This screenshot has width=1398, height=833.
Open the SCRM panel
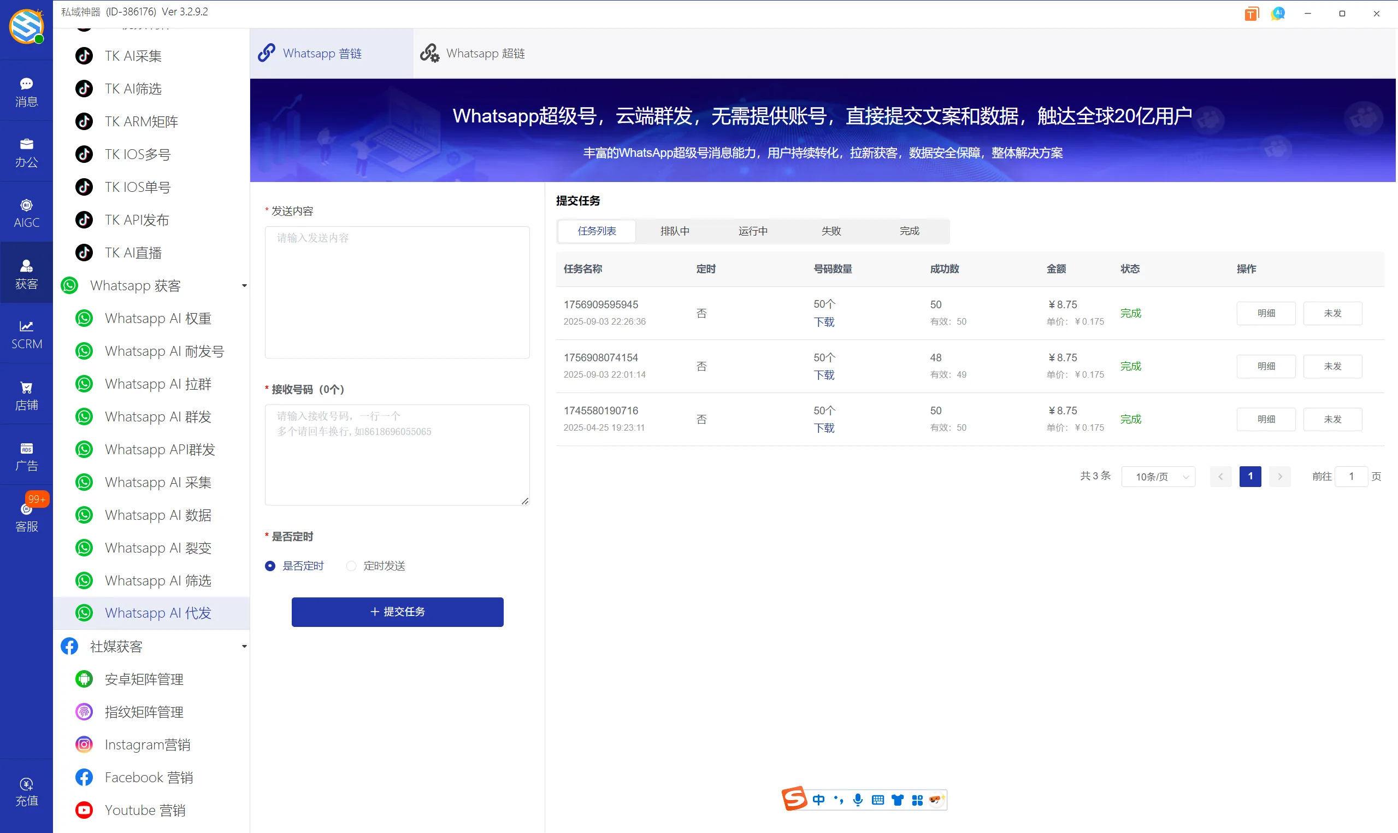pyautogui.click(x=26, y=333)
